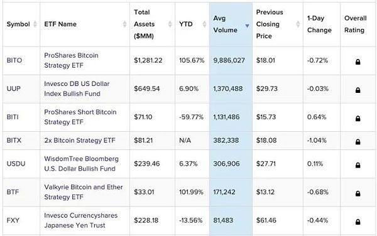The width and height of the screenshot is (377, 236).
Task: Sort the table by Symbol column arrows
Action: coord(35,24)
